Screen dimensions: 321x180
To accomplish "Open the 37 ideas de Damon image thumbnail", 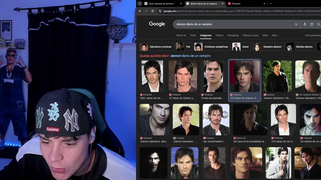I will click(183, 76).
